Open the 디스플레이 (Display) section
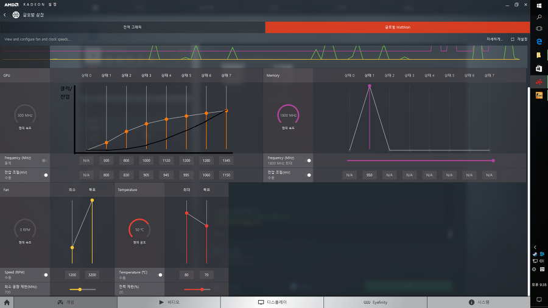 click(272, 302)
